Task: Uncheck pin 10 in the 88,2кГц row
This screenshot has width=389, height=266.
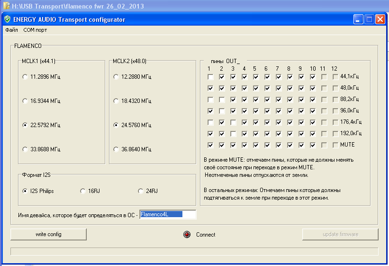Action: 313,100
